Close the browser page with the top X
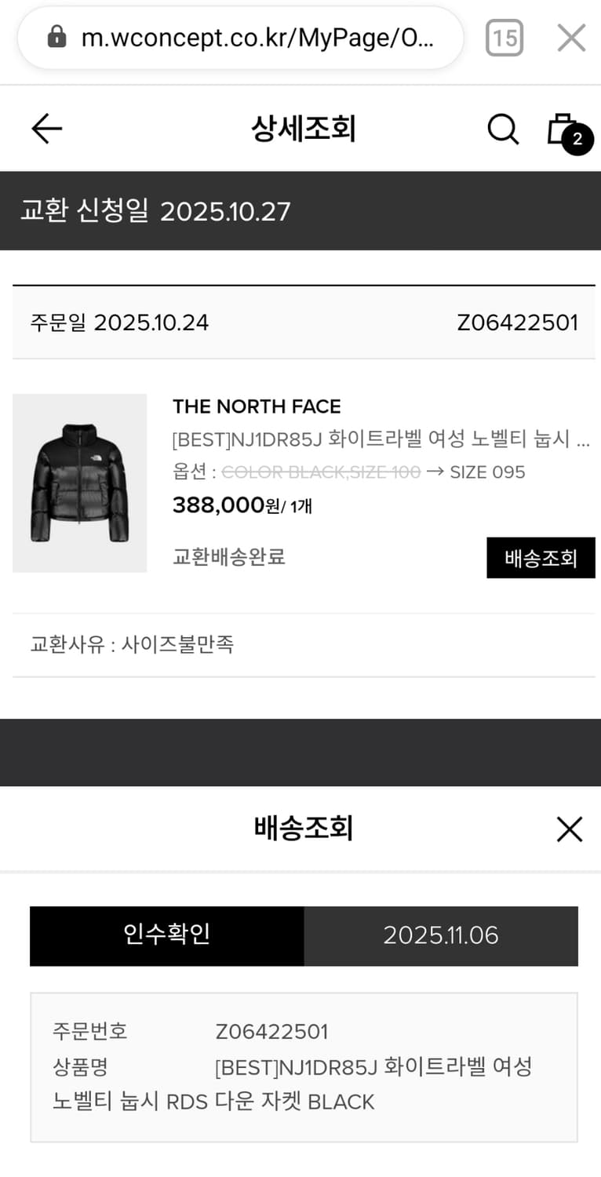This screenshot has height=1177, width=601. [571, 38]
